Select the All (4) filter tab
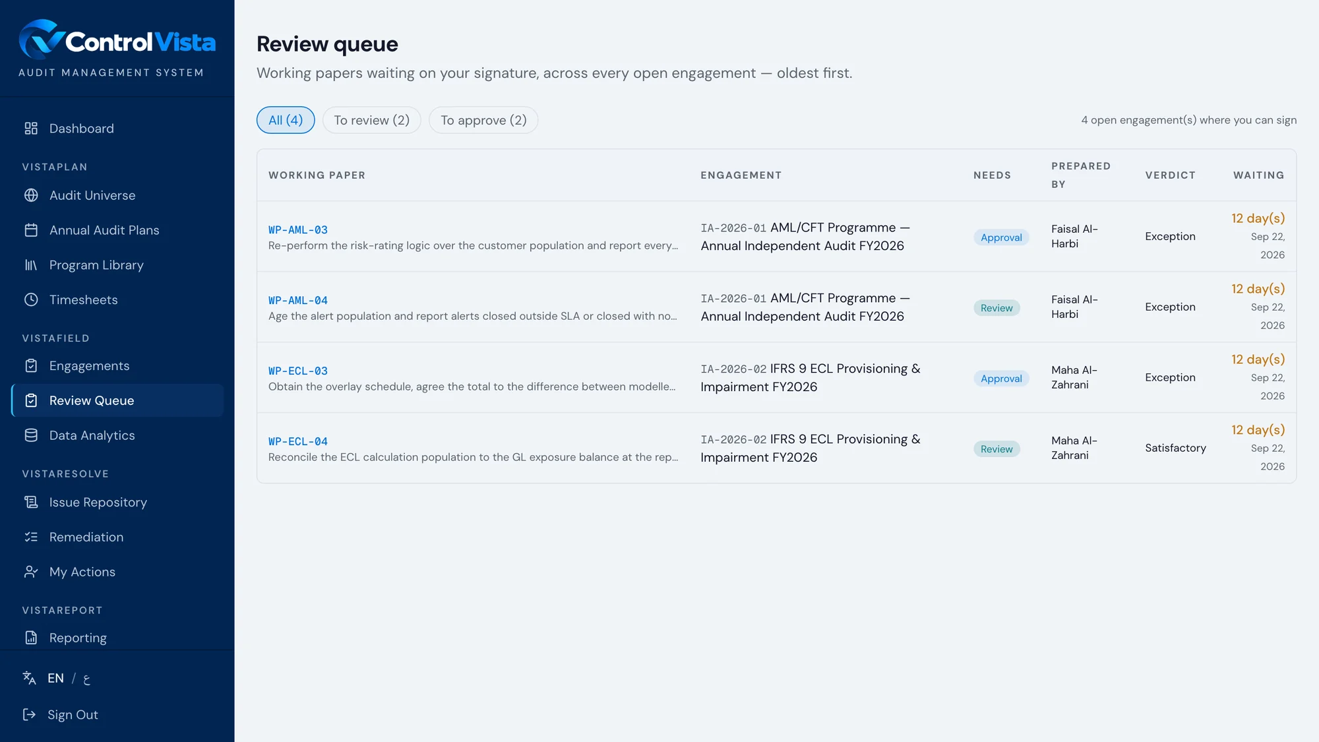The image size is (1319, 742). (286, 120)
